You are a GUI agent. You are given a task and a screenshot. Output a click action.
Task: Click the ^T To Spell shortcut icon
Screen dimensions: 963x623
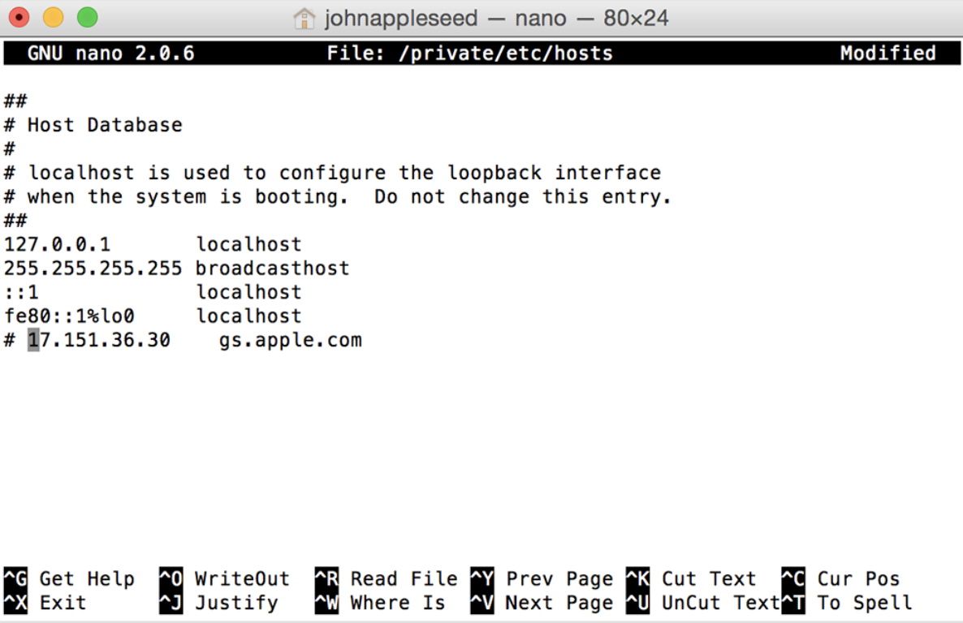click(x=792, y=603)
